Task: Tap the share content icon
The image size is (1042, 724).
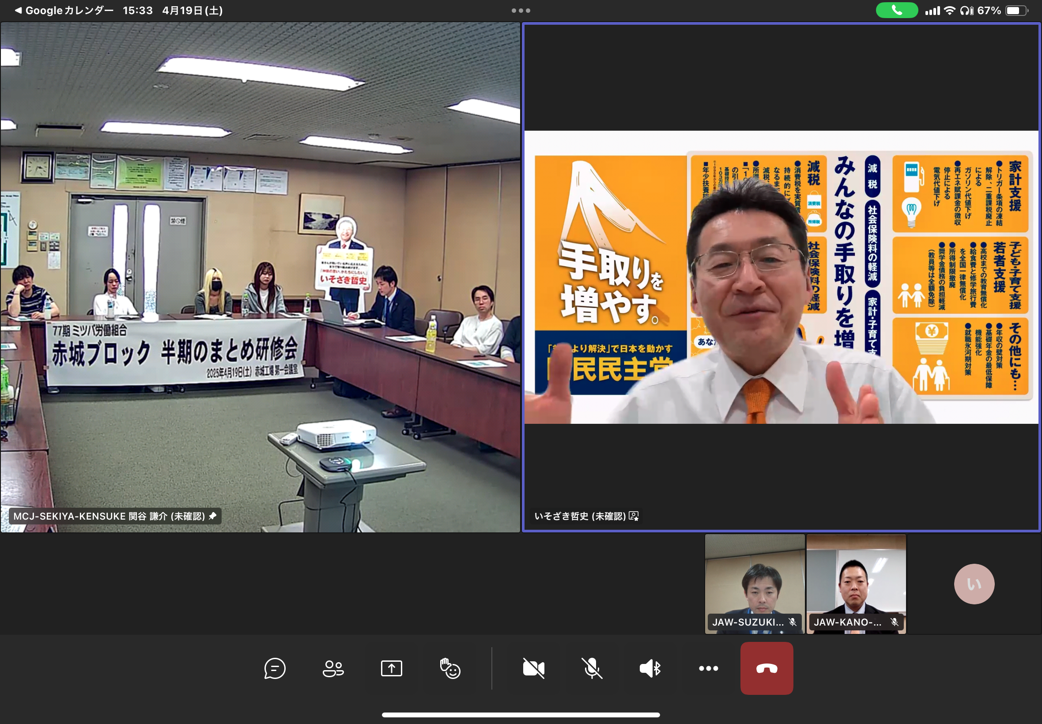Action: pos(391,668)
